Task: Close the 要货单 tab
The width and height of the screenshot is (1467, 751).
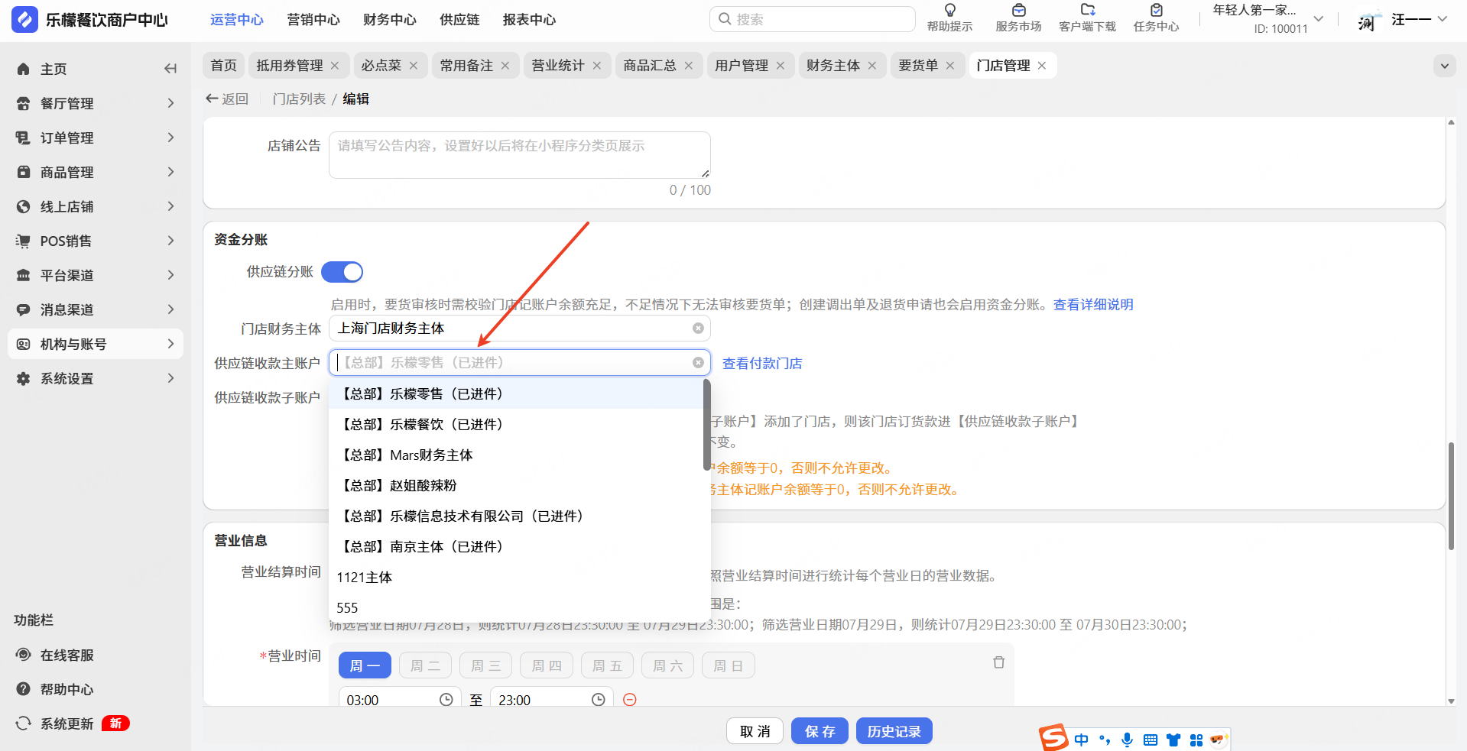Action: pos(950,66)
